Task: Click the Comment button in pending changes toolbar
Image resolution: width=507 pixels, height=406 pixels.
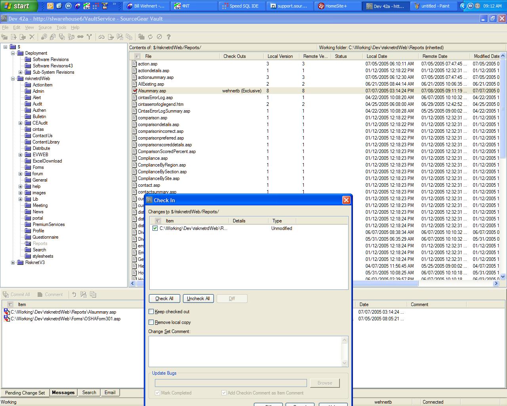Action: coord(50,295)
